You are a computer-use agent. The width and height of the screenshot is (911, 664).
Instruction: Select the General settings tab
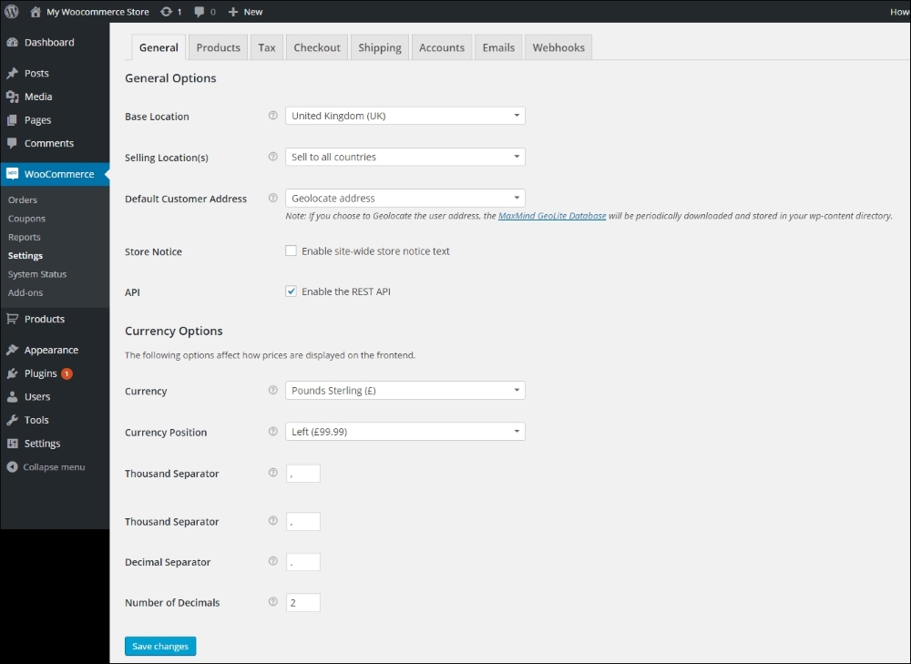click(159, 47)
